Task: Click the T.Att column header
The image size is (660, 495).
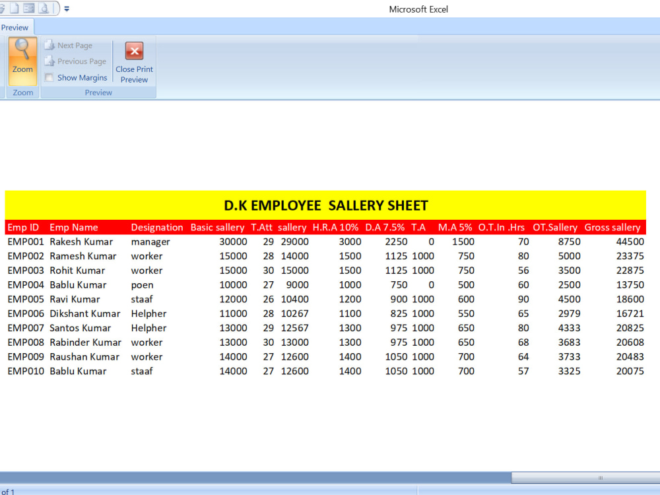Action: click(261, 227)
